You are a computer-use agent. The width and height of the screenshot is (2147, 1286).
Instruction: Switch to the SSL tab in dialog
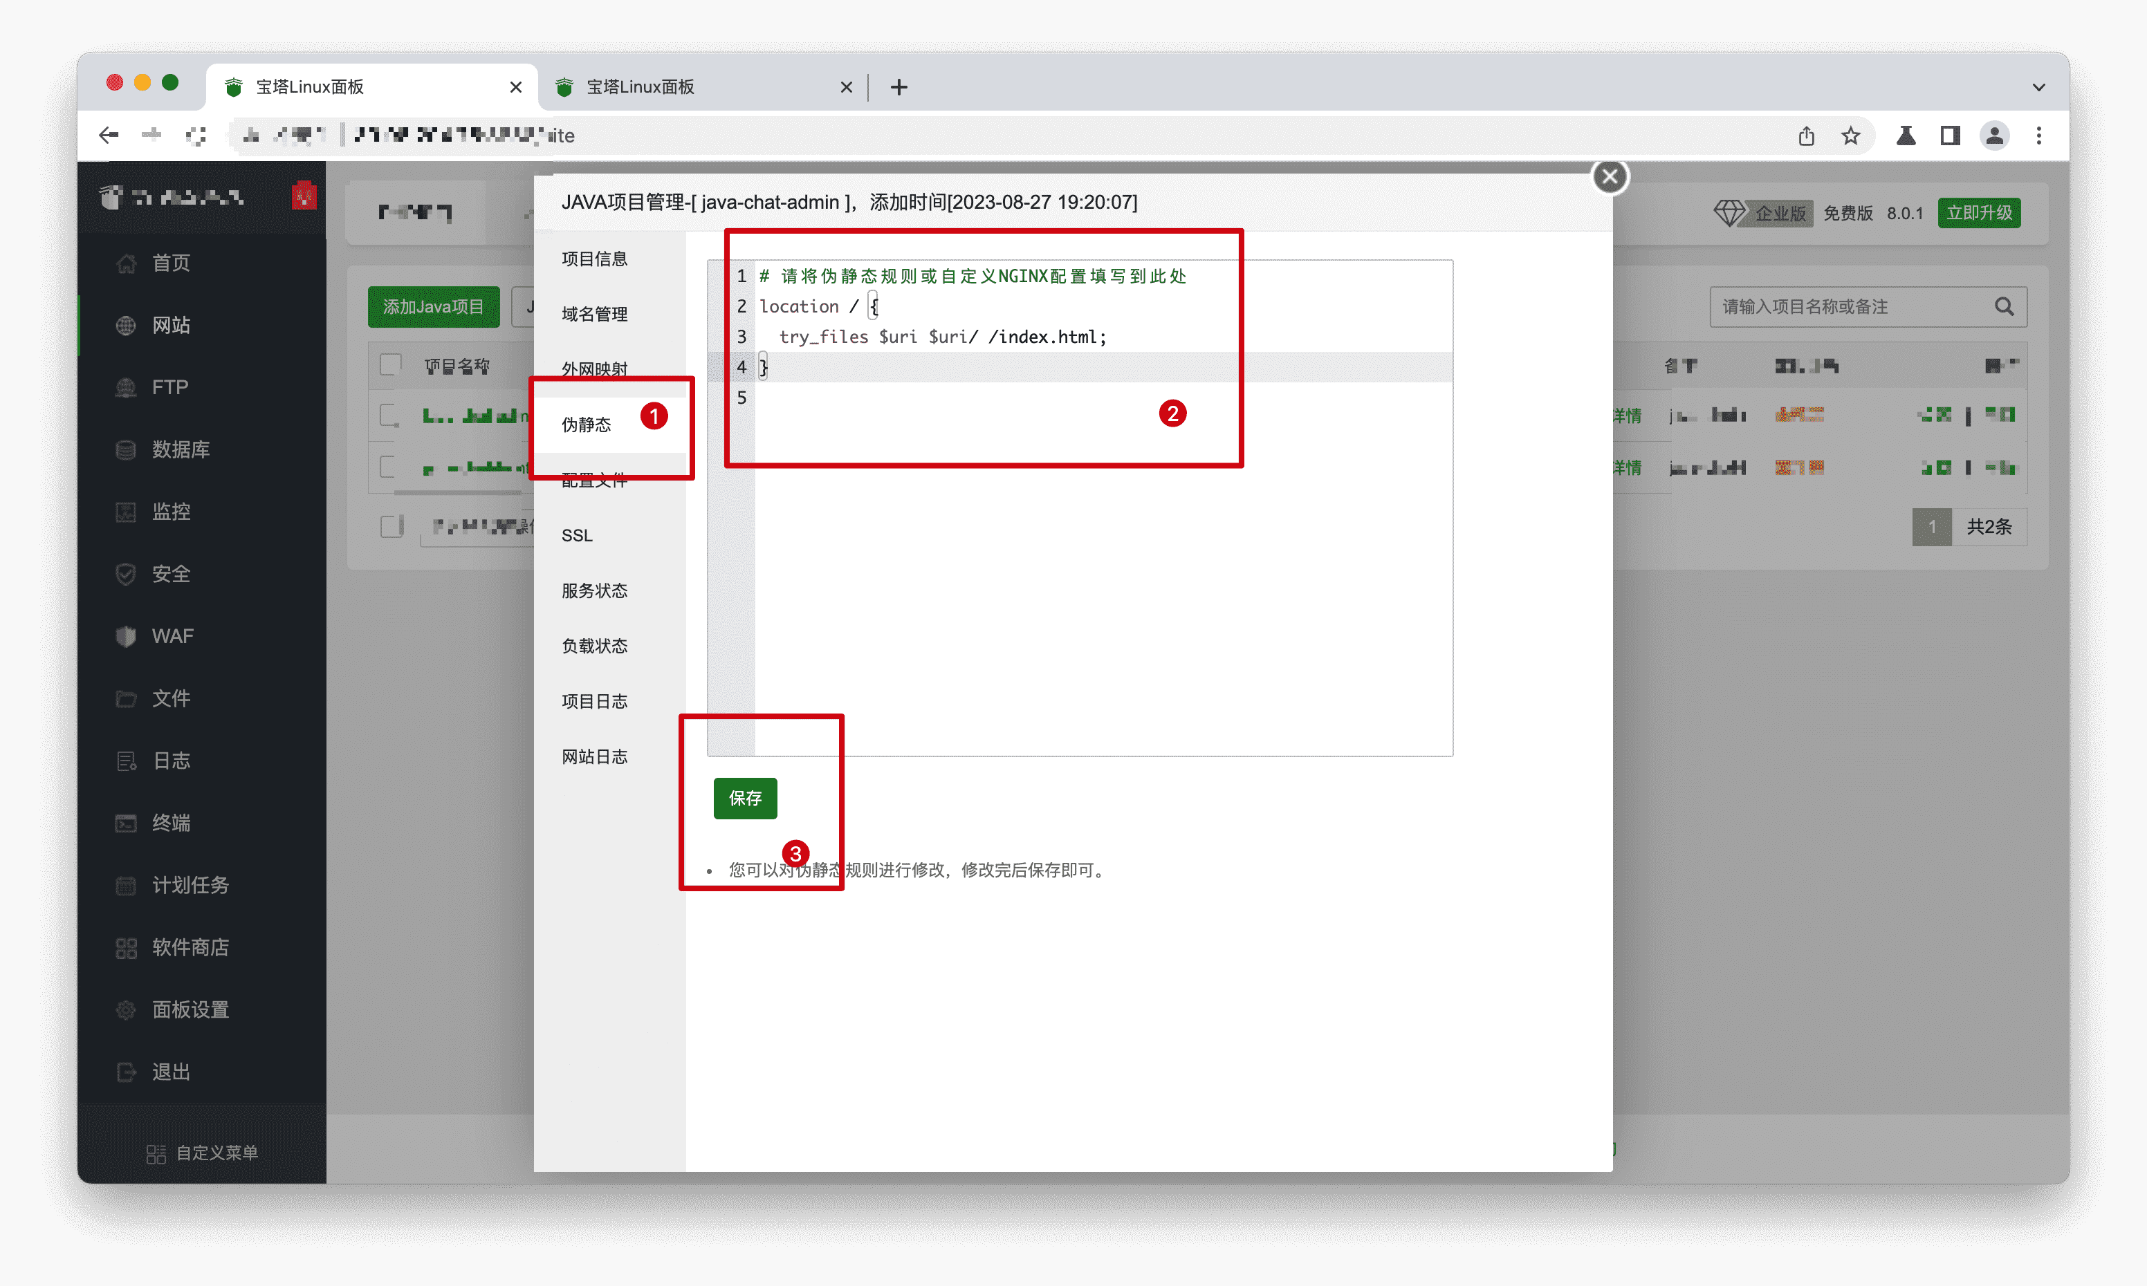(578, 536)
